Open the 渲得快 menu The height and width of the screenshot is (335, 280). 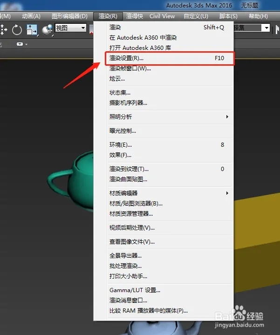(135, 16)
